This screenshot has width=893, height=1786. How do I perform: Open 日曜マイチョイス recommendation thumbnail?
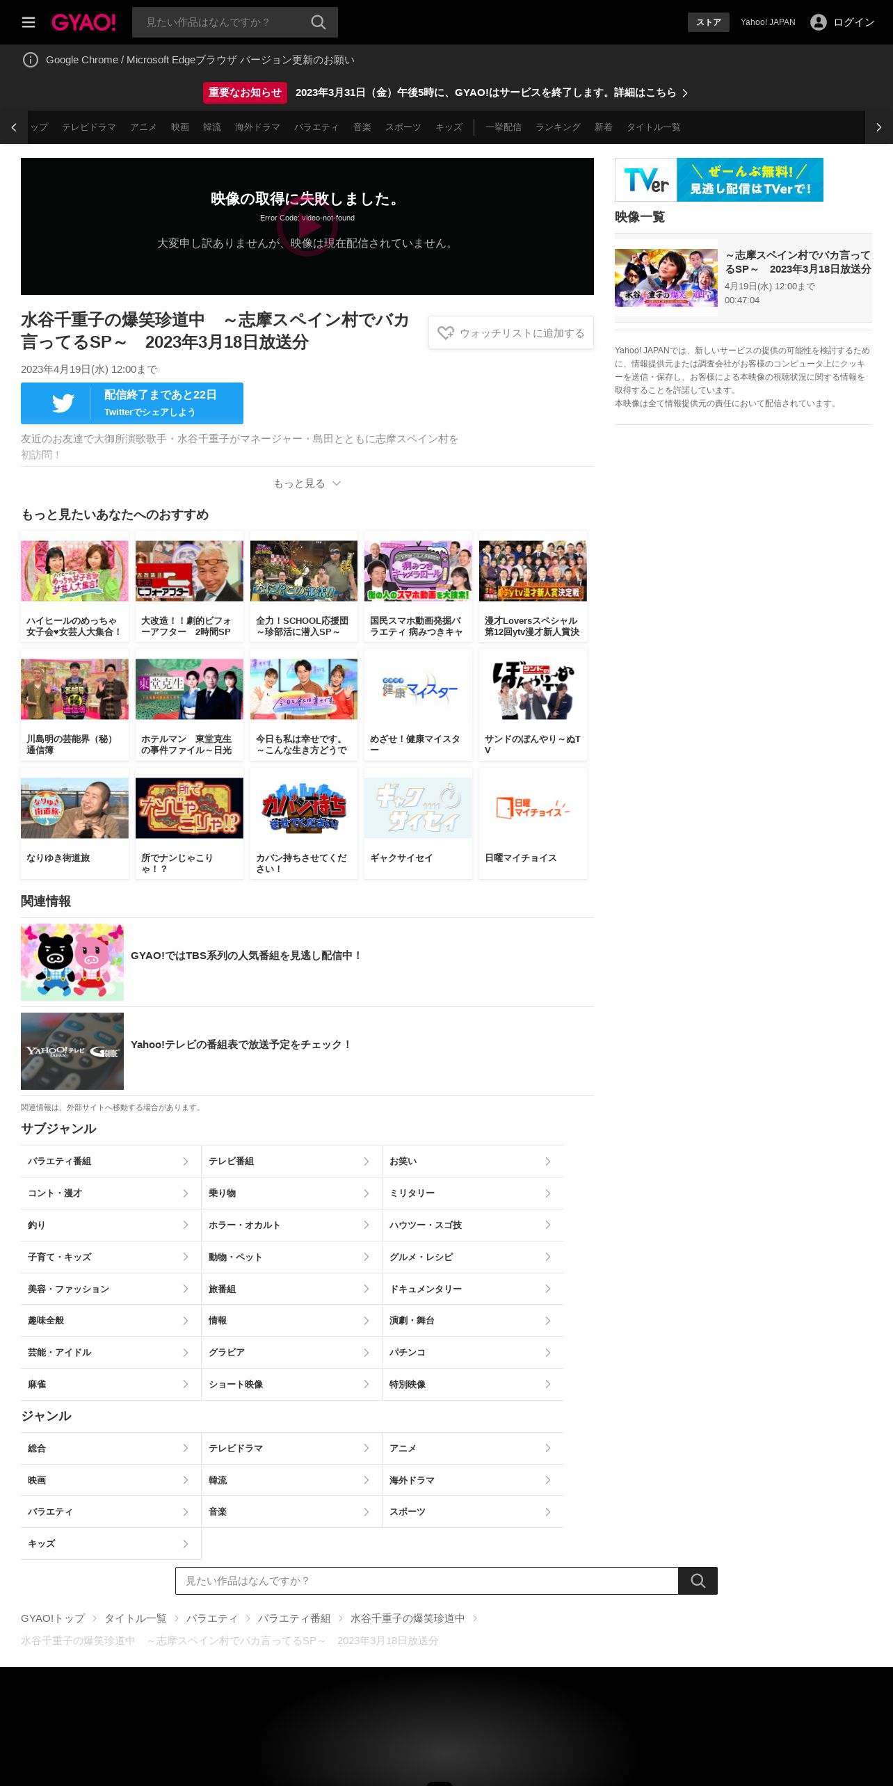[533, 808]
